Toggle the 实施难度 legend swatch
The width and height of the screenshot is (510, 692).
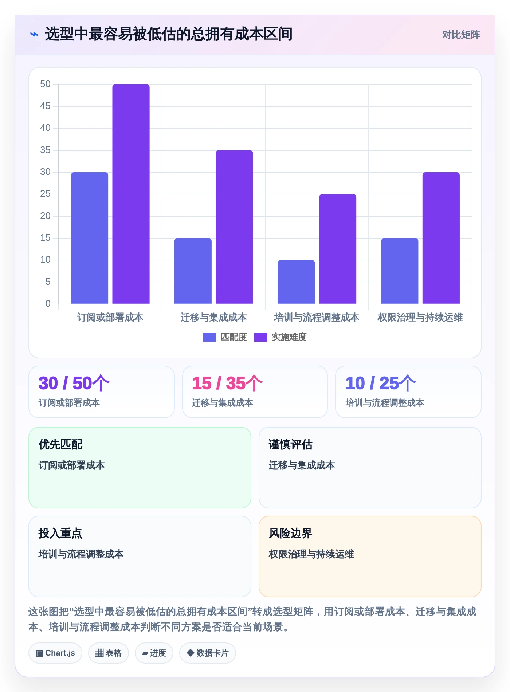pyautogui.click(x=260, y=337)
